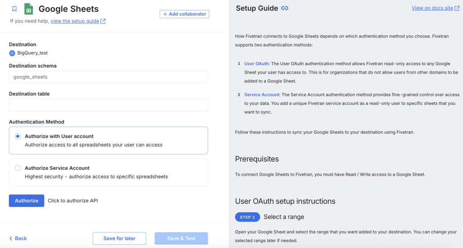Click the green Google Sheets logo icon

coord(28,9)
